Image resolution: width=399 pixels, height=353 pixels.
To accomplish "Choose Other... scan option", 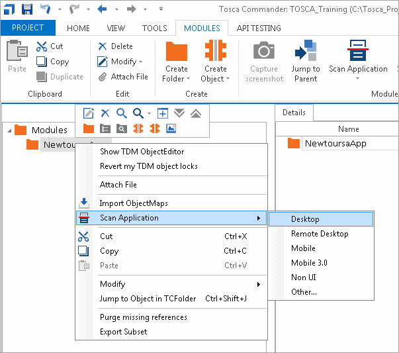I will pyautogui.click(x=321, y=291).
